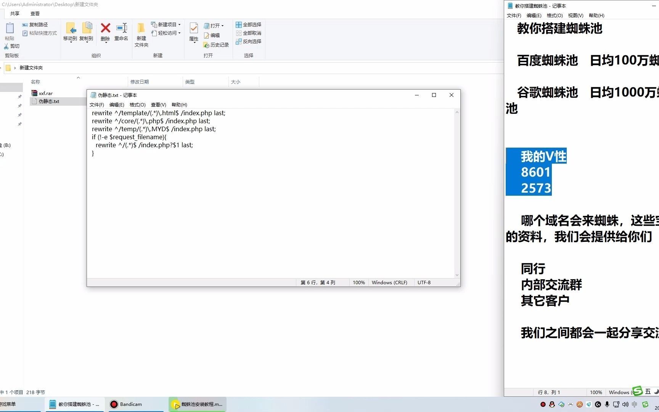This screenshot has height=412, width=659.
Task: Select the xxf.rar archive file
Action: [x=42, y=93]
